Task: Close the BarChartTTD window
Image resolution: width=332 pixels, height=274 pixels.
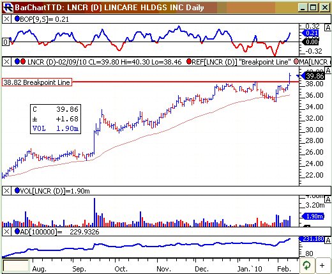Action: [x=325, y=8]
